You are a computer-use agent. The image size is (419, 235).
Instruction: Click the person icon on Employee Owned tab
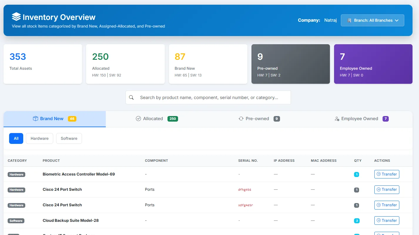337,119
